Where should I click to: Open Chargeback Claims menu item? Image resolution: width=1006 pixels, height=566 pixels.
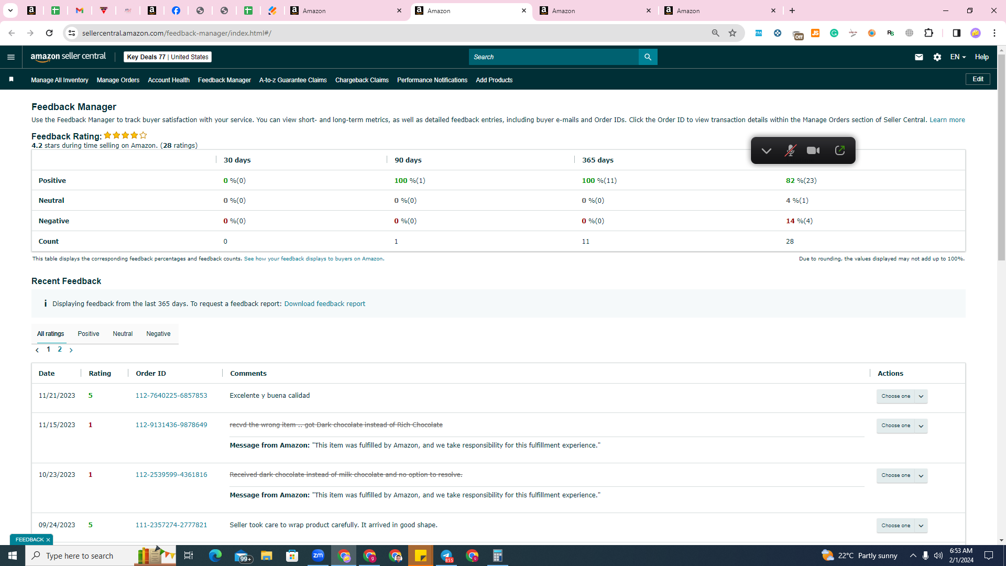(x=362, y=80)
